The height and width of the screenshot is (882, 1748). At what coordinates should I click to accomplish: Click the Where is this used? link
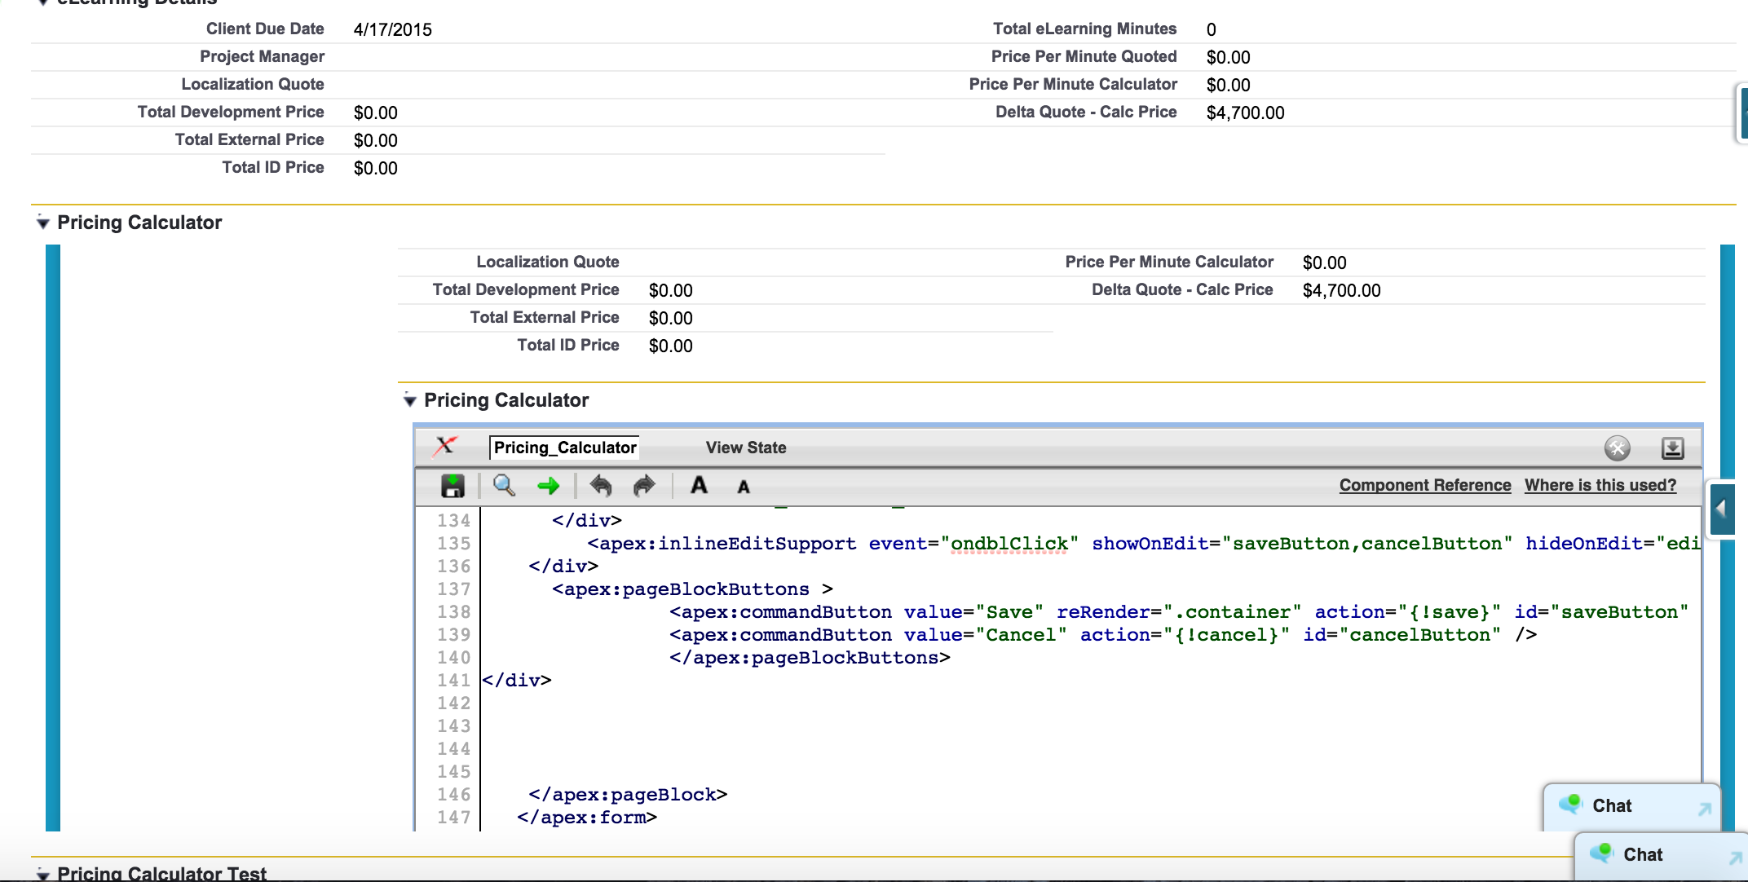(1600, 485)
